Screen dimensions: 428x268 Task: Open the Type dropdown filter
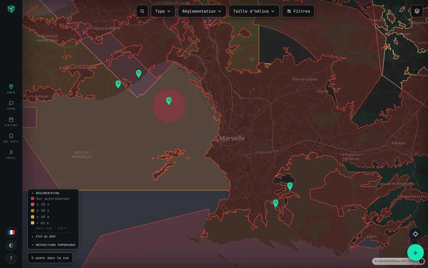click(x=163, y=11)
